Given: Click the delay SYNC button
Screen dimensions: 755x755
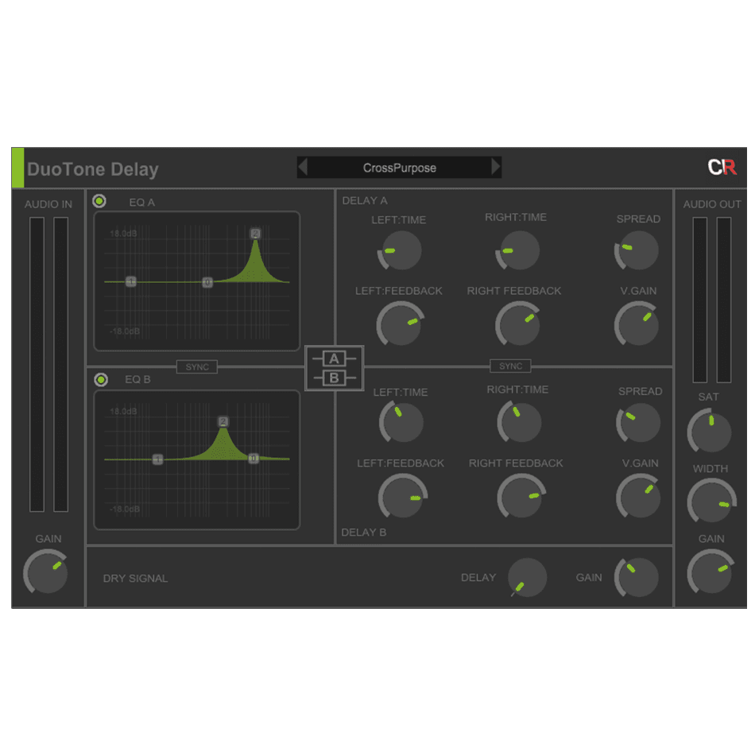Looking at the screenshot, I should click(x=511, y=366).
